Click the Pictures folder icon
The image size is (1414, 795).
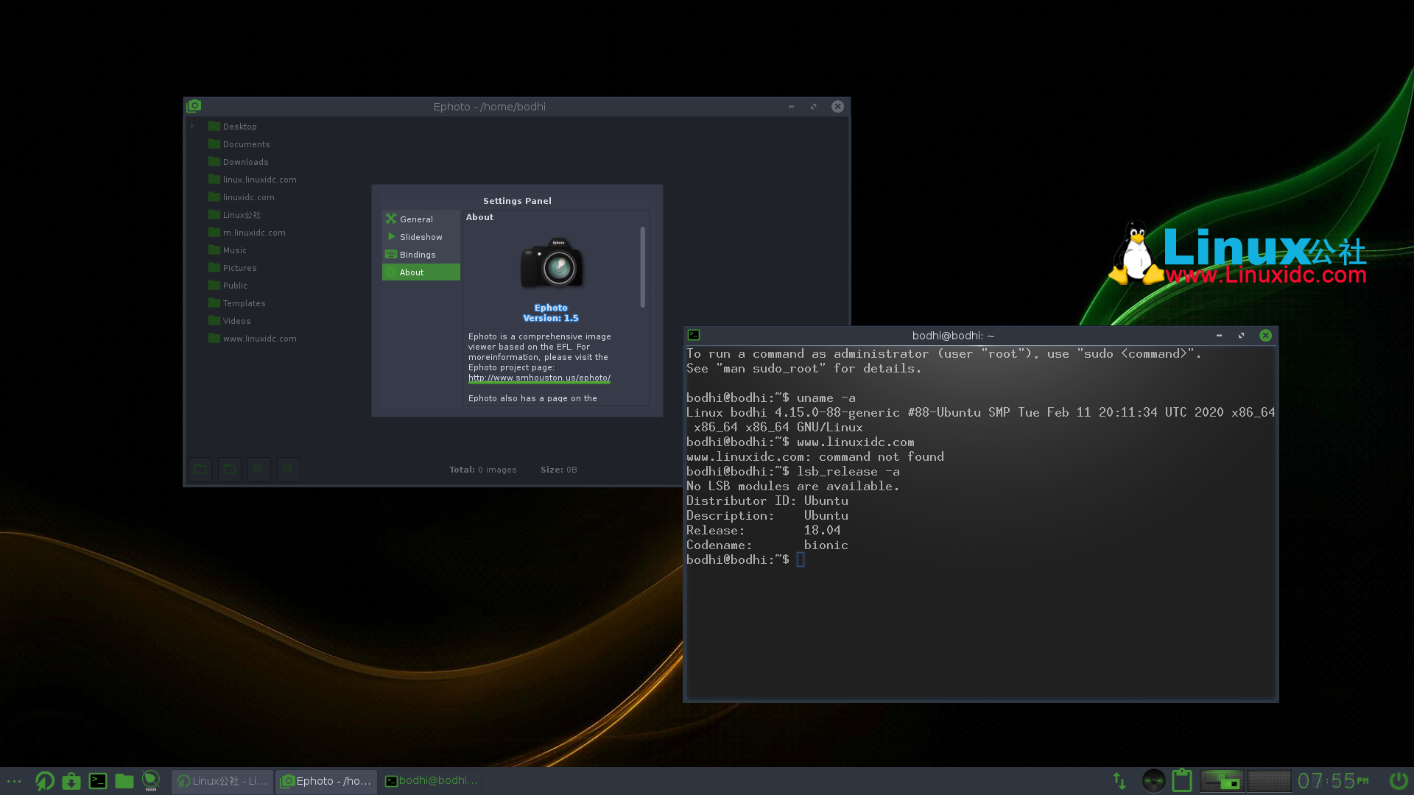[x=214, y=267]
